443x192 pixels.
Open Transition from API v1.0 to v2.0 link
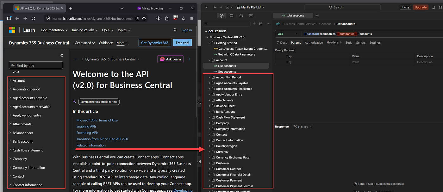click(102, 139)
